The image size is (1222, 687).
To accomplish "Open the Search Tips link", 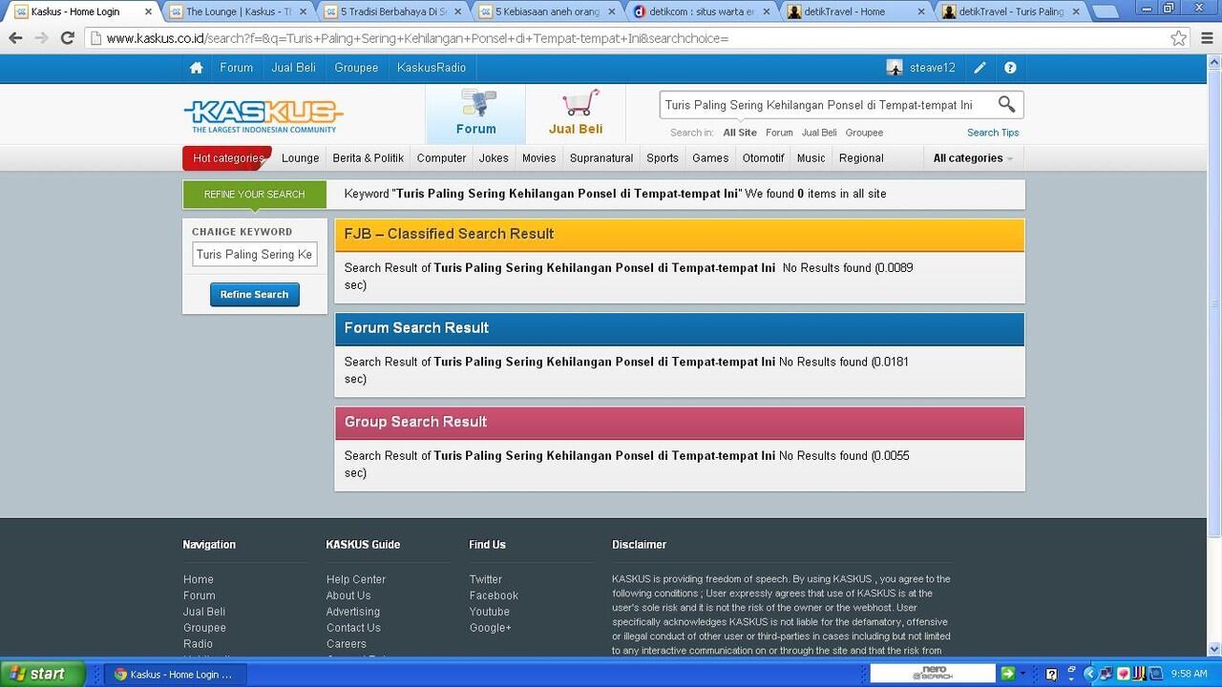I will [x=993, y=133].
